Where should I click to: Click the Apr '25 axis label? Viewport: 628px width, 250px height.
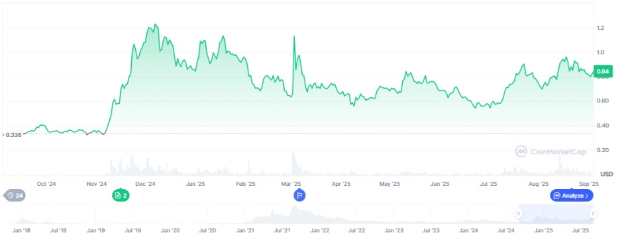click(341, 184)
